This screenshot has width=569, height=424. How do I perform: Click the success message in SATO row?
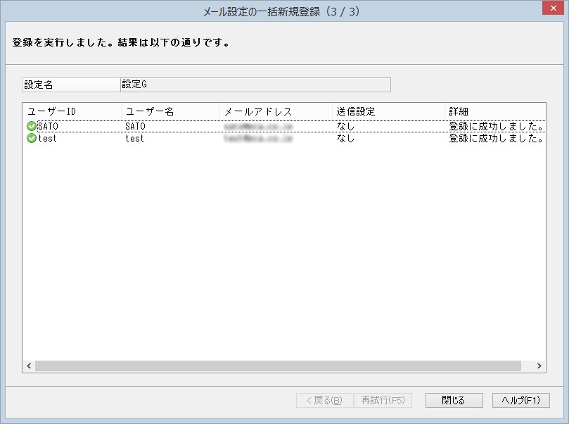point(496,126)
